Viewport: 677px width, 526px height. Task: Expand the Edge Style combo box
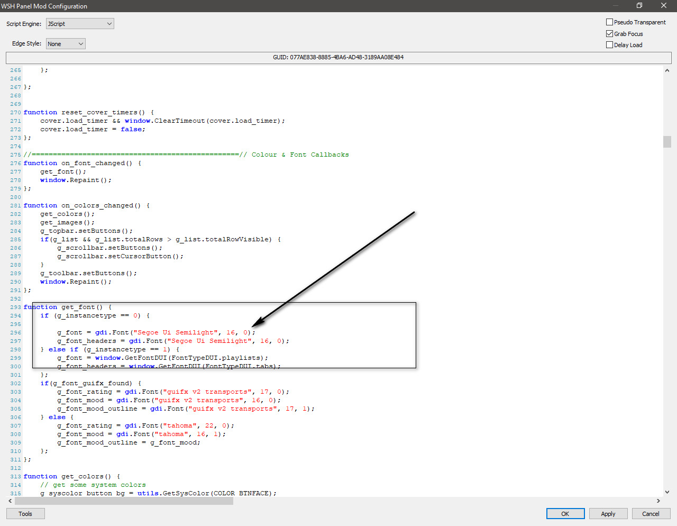click(x=66, y=44)
